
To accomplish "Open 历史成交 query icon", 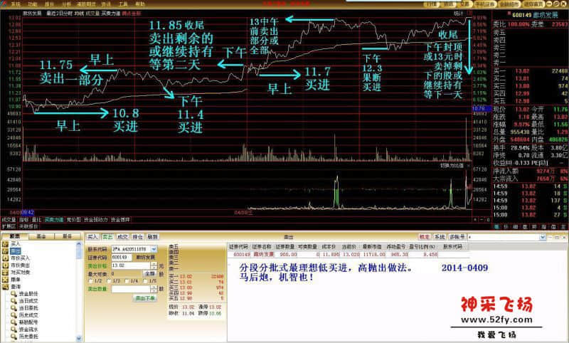I will [12, 315].
